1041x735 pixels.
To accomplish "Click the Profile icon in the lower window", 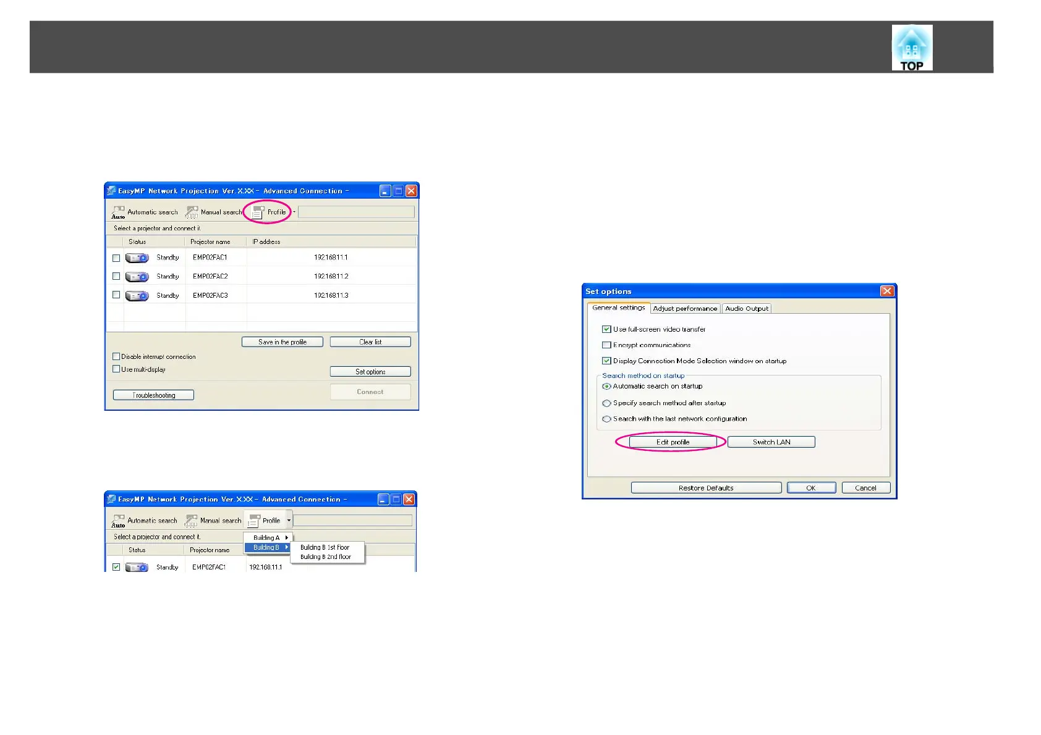I will point(253,521).
